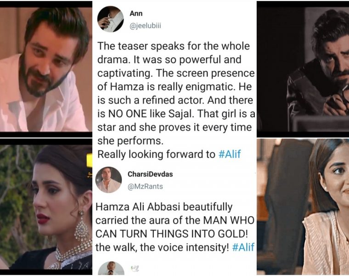Viewport: 349px width, 276px height.
Task: Open Ann's round profile avatar
Action: (x=111, y=19)
